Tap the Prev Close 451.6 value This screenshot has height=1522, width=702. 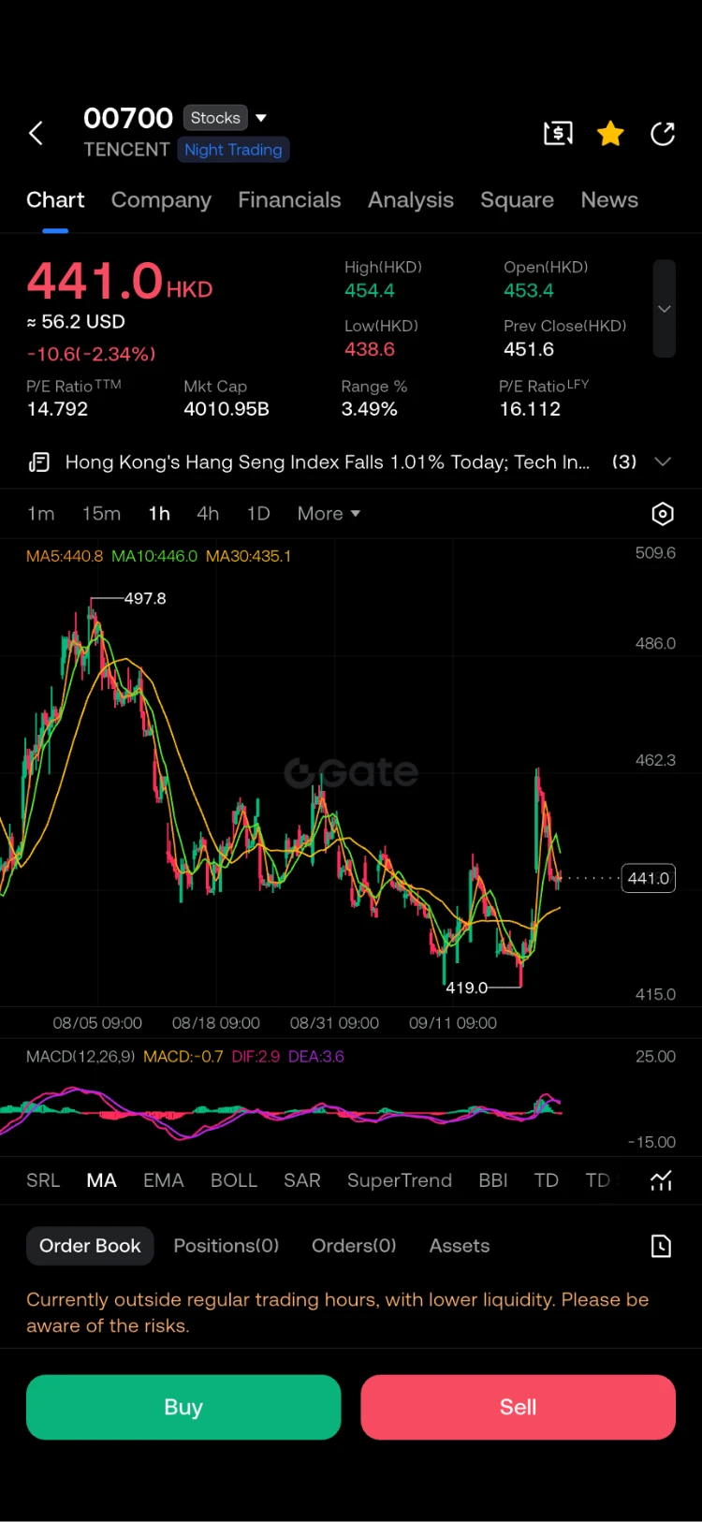(x=529, y=349)
